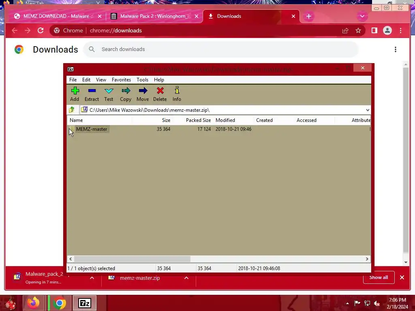
Task: Open Malware_pack_2 download options arrow
Action: tap(92, 278)
